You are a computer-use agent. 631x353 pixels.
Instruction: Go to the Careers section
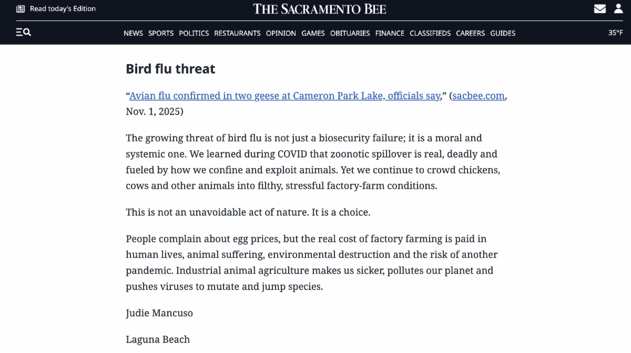coord(470,33)
